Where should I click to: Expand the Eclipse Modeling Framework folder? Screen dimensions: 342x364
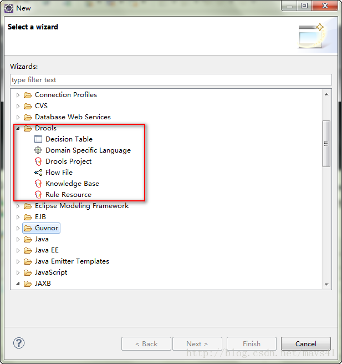point(18,206)
